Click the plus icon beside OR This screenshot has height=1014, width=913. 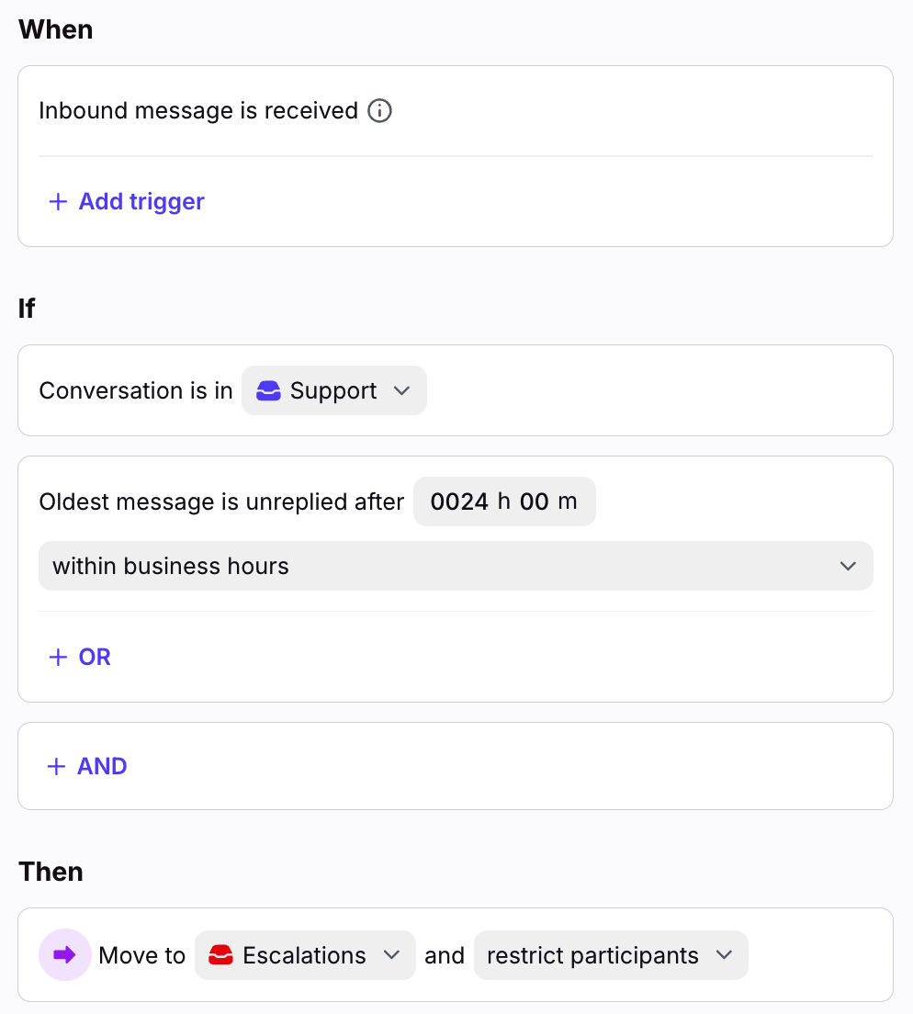(x=58, y=658)
